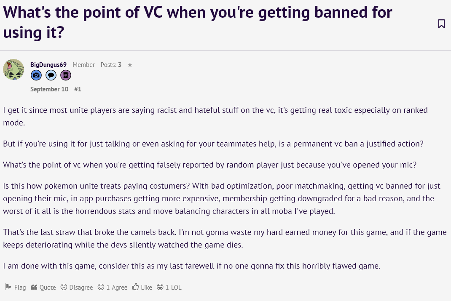Open the September 10 post permalink

[x=49, y=89]
